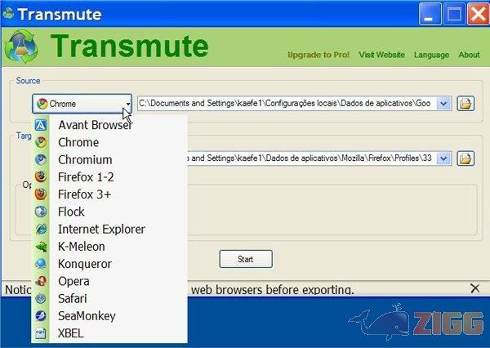The width and height of the screenshot is (490, 348).
Task: Open the Upgrade to Pro! link
Action: [318, 55]
